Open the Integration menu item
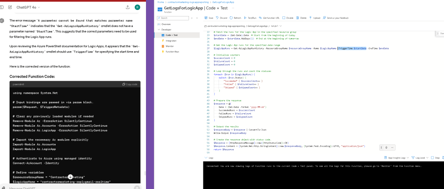Image resolution: width=444 pixels, height=189 pixels. pyautogui.click(x=171, y=41)
